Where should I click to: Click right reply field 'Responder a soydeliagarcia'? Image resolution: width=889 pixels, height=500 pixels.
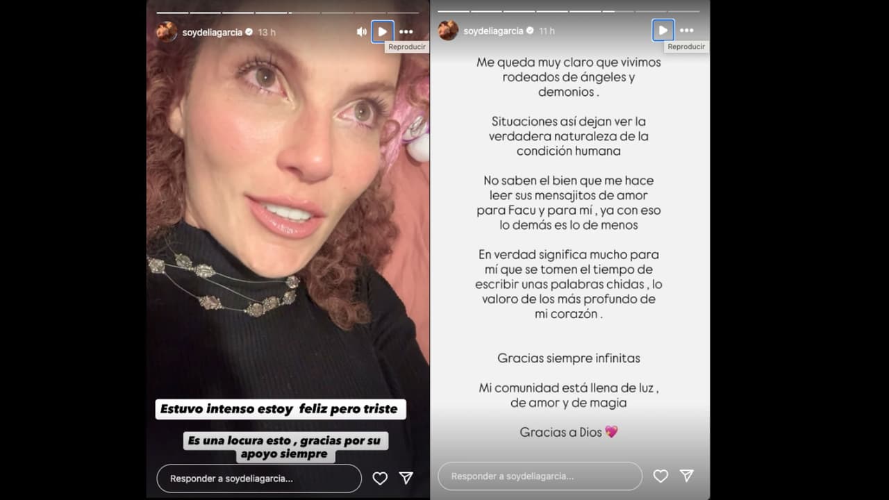[540, 476]
